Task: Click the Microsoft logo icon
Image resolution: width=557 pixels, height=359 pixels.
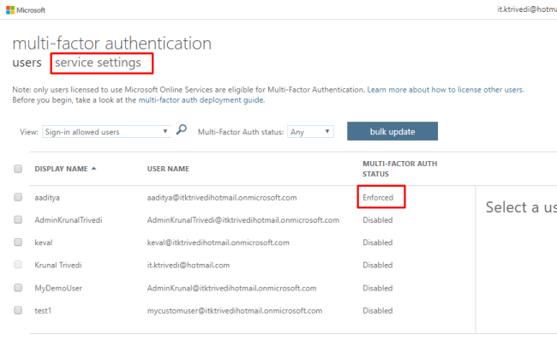Action: [9, 10]
